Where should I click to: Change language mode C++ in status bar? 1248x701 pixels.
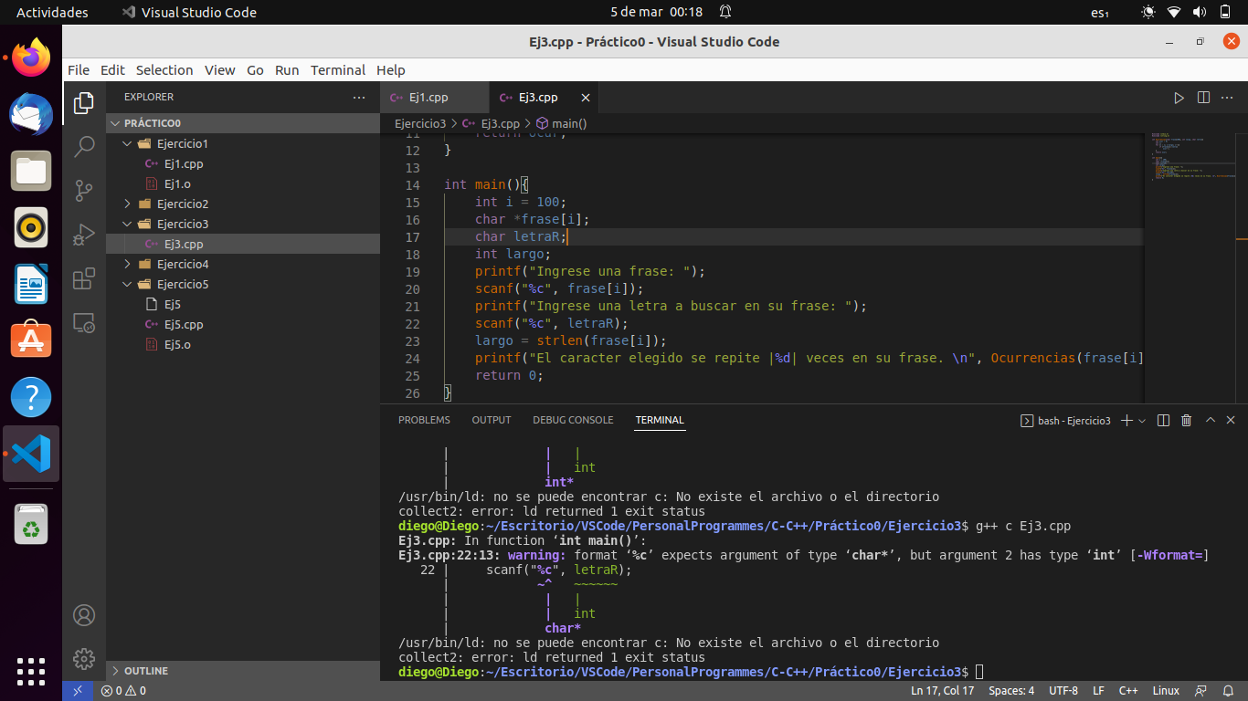pyautogui.click(x=1128, y=691)
